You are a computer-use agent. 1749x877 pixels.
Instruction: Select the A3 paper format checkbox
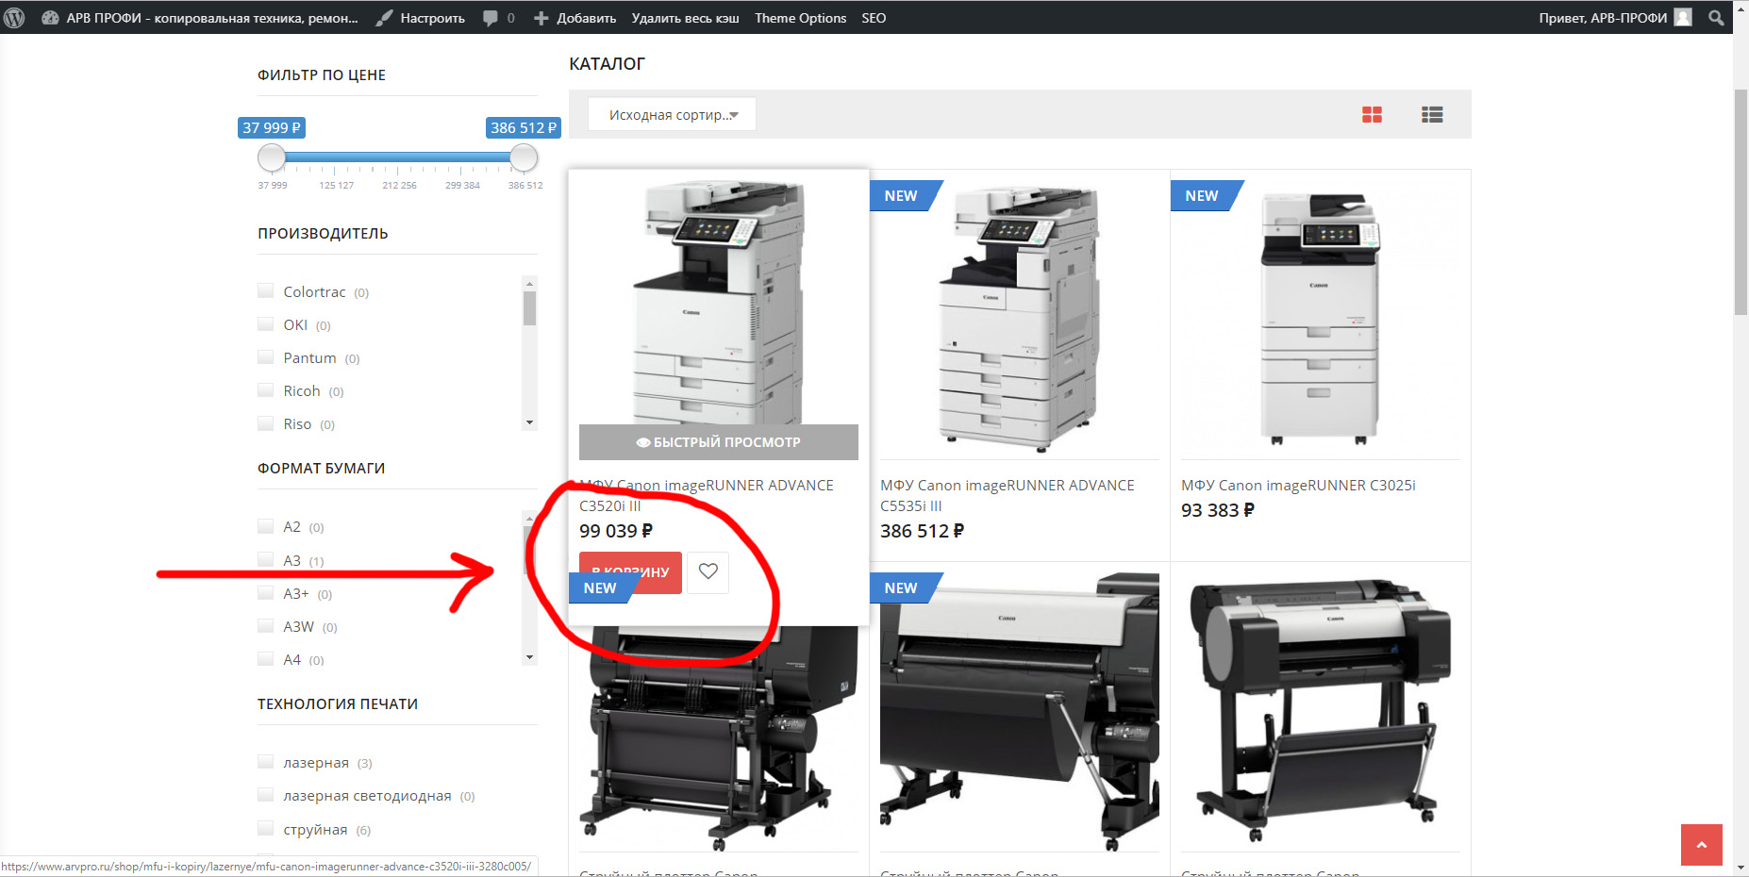(x=266, y=559)
